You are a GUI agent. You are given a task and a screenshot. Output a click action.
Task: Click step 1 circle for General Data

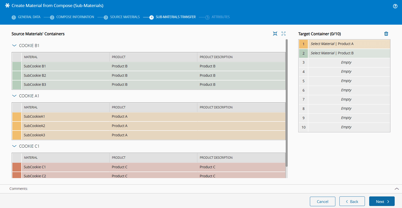[14, 17]
